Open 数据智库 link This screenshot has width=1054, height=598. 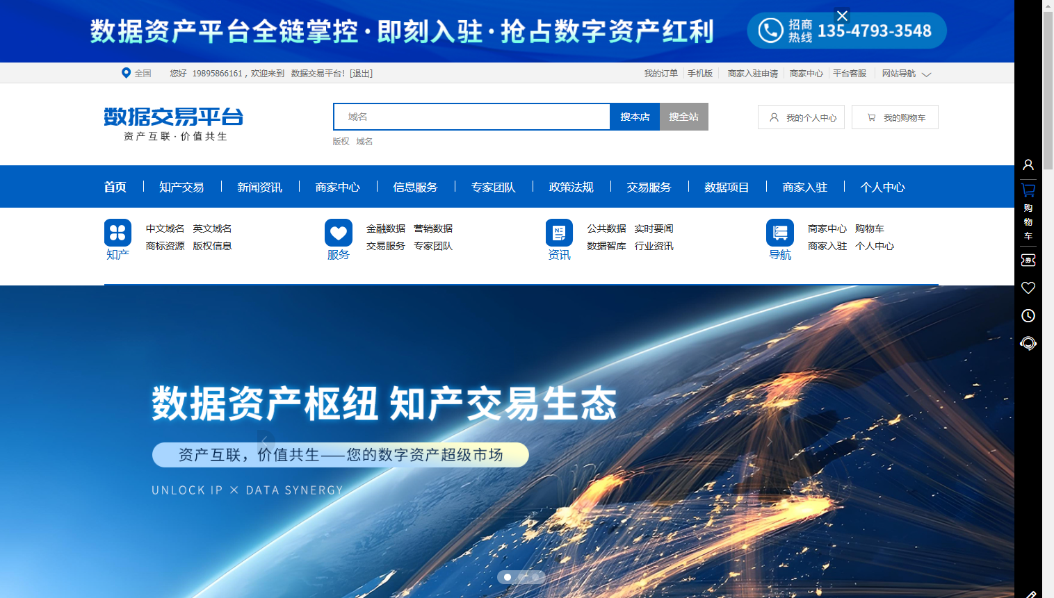click(606, 246)
